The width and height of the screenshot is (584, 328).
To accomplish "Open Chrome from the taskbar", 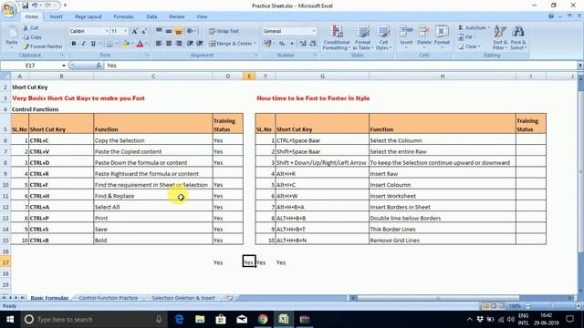I will (263, 319).
